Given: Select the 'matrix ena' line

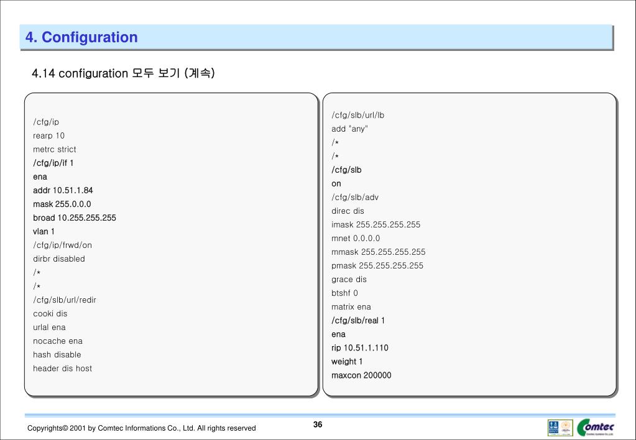Looking at the screenshot, I should tap(351, 307).
